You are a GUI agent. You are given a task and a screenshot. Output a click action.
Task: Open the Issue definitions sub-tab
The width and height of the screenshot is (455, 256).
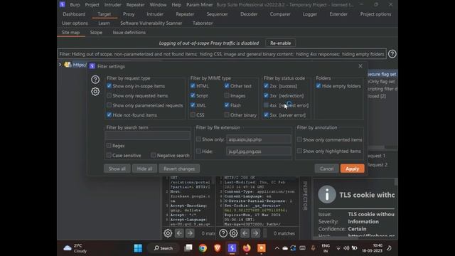(x=129, y=32)
